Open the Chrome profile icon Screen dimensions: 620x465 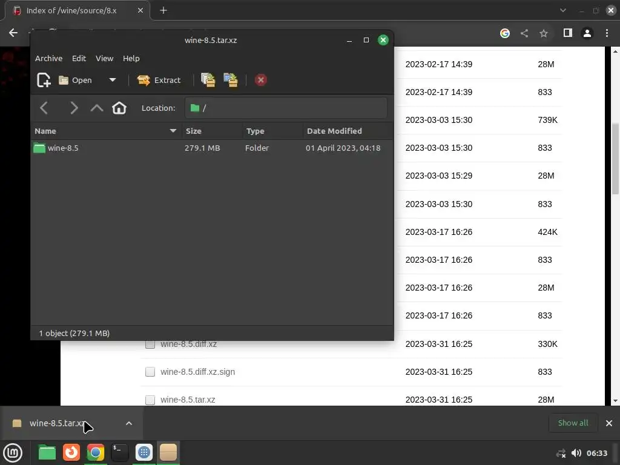pyautogui.click(x=587, y=33)
